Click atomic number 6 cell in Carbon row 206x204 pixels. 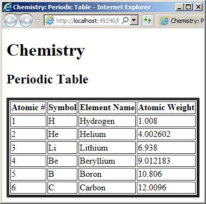(28, 188)
